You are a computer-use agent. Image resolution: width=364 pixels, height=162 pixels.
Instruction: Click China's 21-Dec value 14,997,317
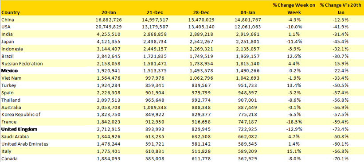(155, 20)
